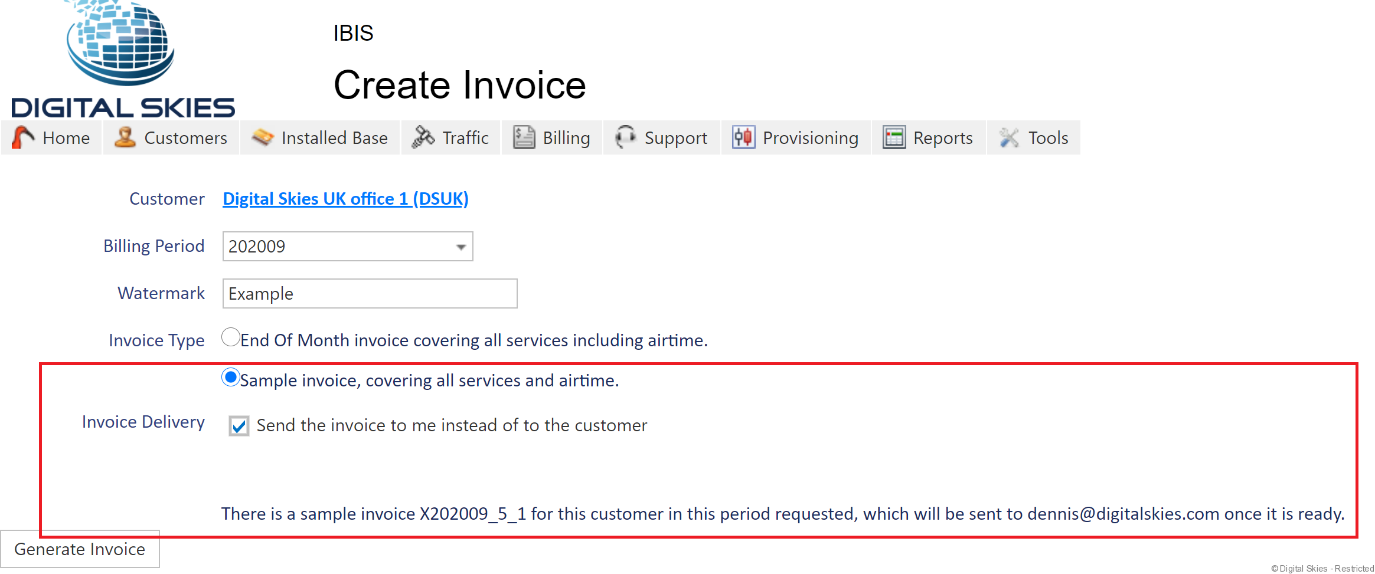Click the Reports table icon
This screenshot has height=574, width=1375.
pos(894,137)
